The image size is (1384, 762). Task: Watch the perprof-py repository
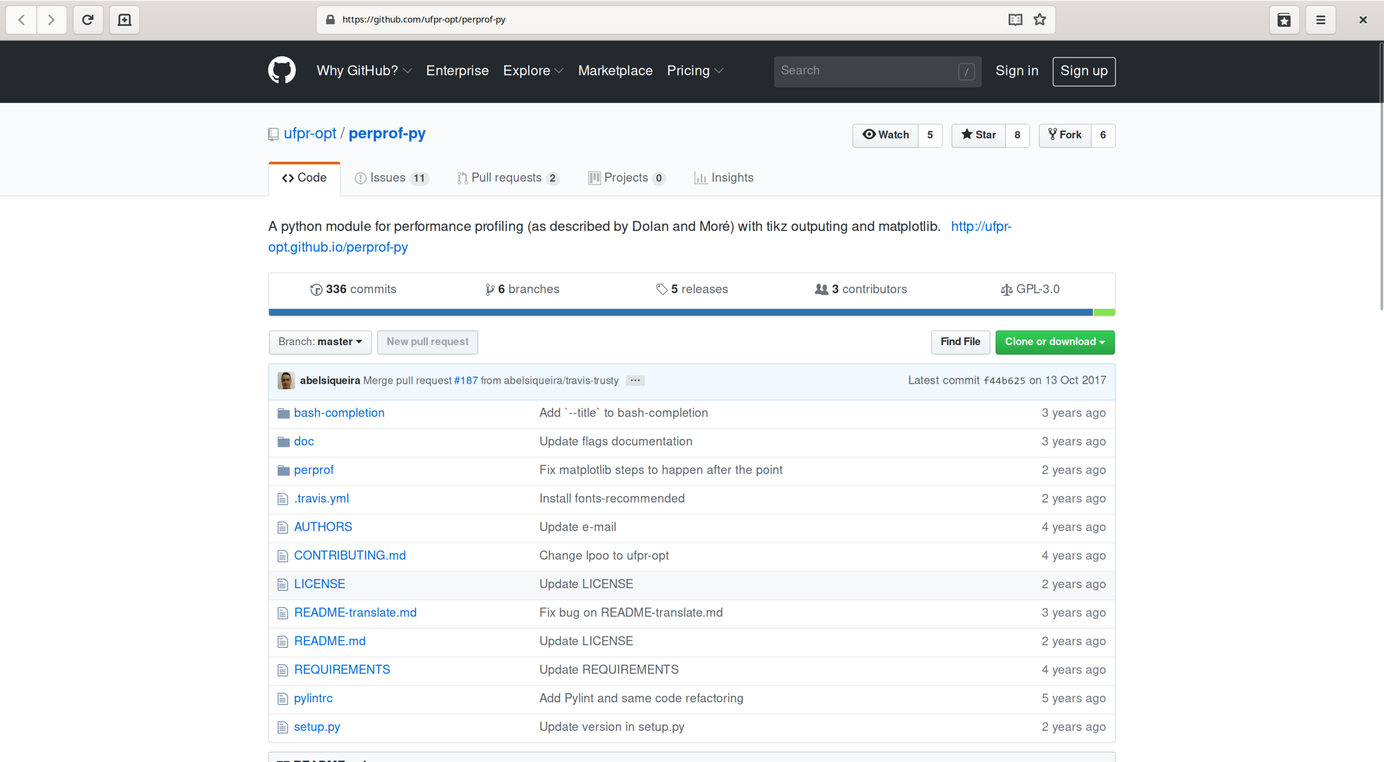(x=886, y=135)
